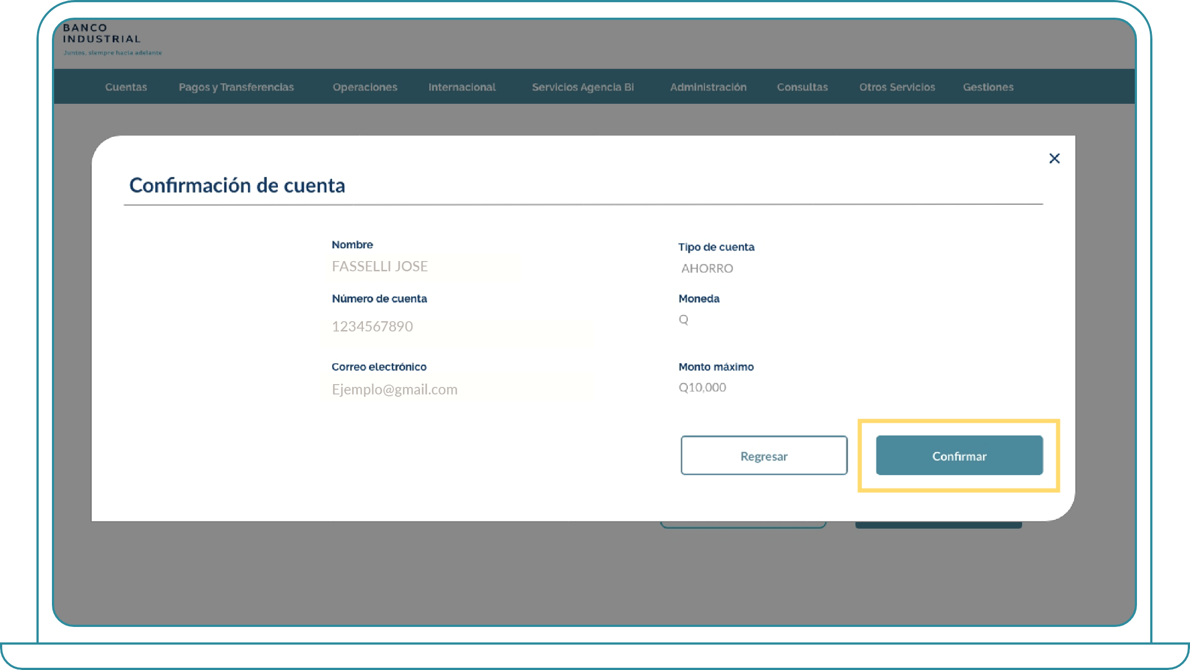Screen dimensions: 1190x670
Task: Click the Regresar button
Action: click(x=764, y=455)
